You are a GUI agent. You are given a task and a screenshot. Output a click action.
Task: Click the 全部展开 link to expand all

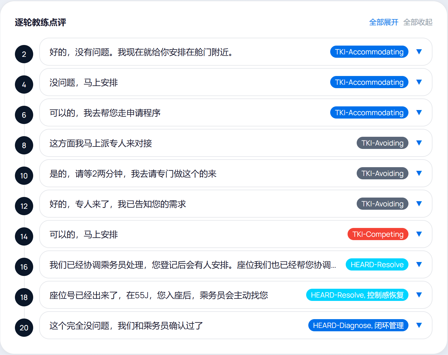tap(383, 22)
